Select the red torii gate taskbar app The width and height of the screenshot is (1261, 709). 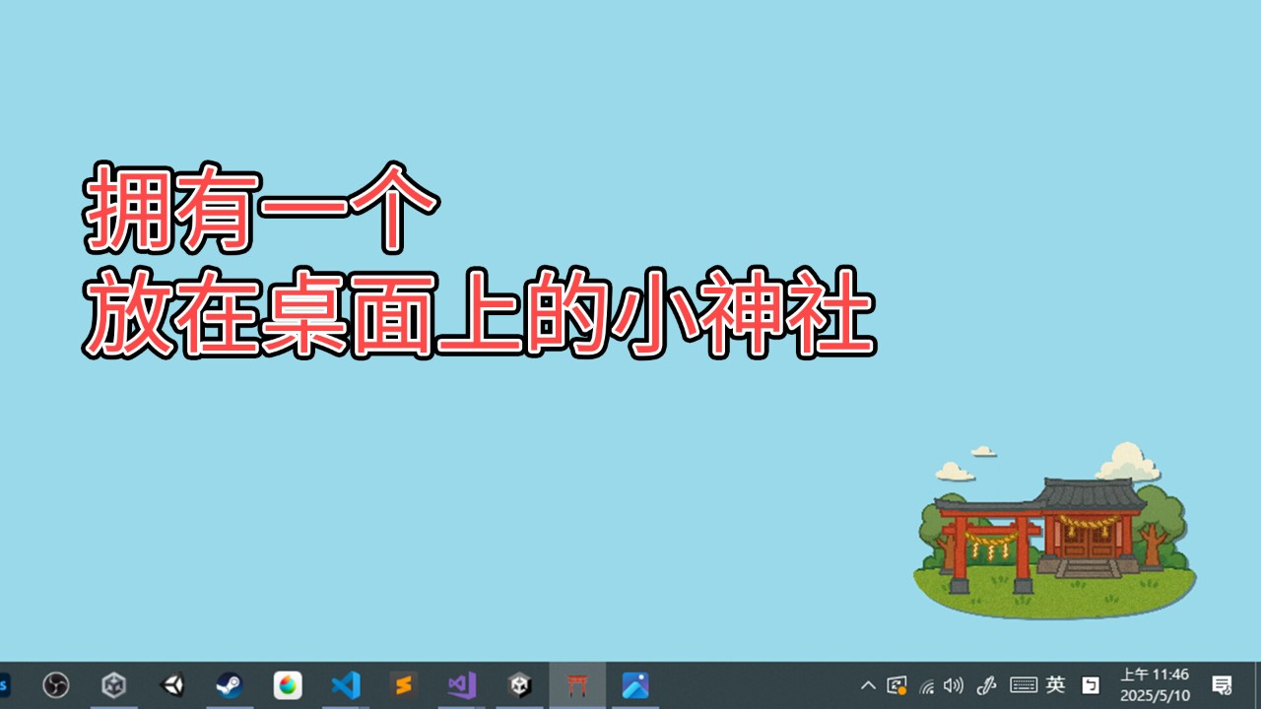(577, 685)
